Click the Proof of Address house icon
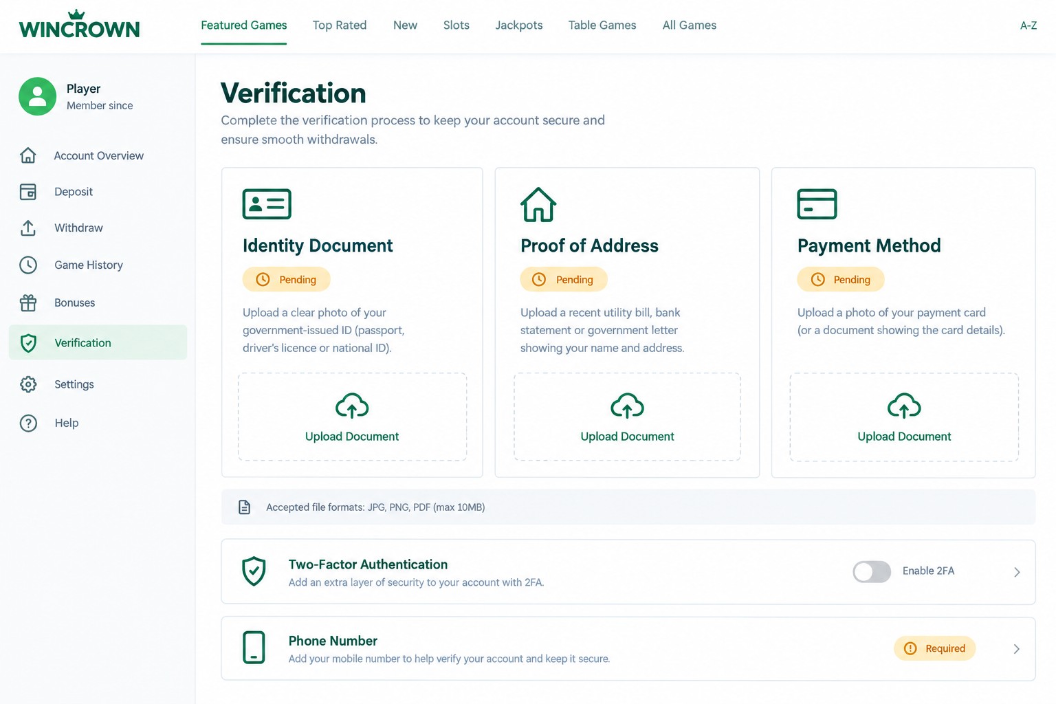The image size is (1056, 704). pos(538,204)
